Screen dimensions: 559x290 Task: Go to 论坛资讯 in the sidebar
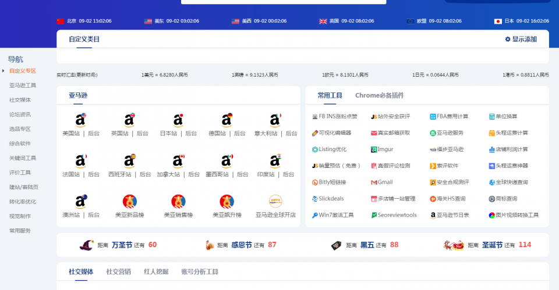(x=20, y=114)
